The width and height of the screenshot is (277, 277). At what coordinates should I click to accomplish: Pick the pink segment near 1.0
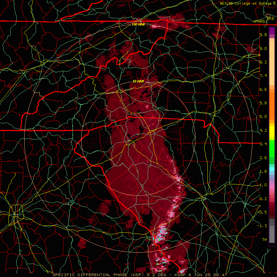pyautogui.click(x=272, y=187)
